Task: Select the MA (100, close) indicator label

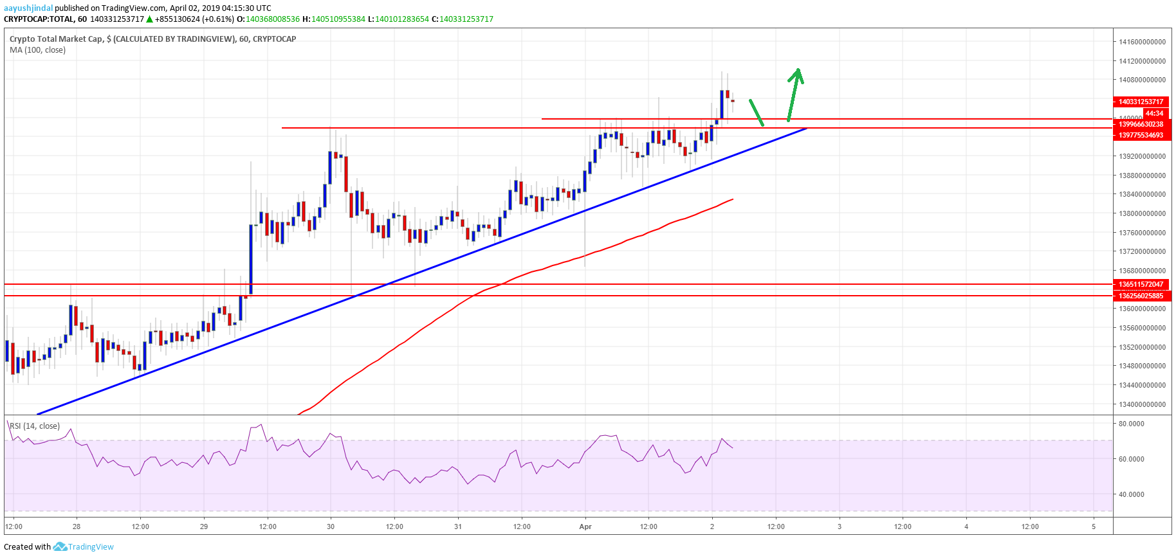Action: tap(37, 50)
